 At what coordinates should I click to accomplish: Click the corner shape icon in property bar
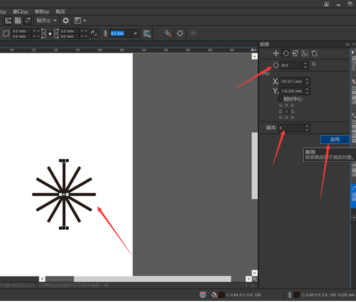pos(6,33)
